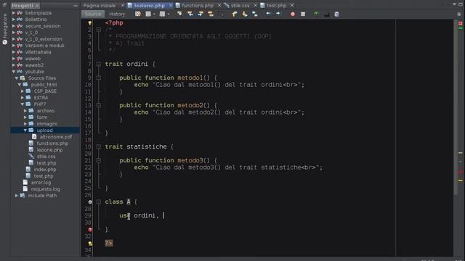Expand the secure_session project
The image size is (465, 261).
tap(13, 26)
